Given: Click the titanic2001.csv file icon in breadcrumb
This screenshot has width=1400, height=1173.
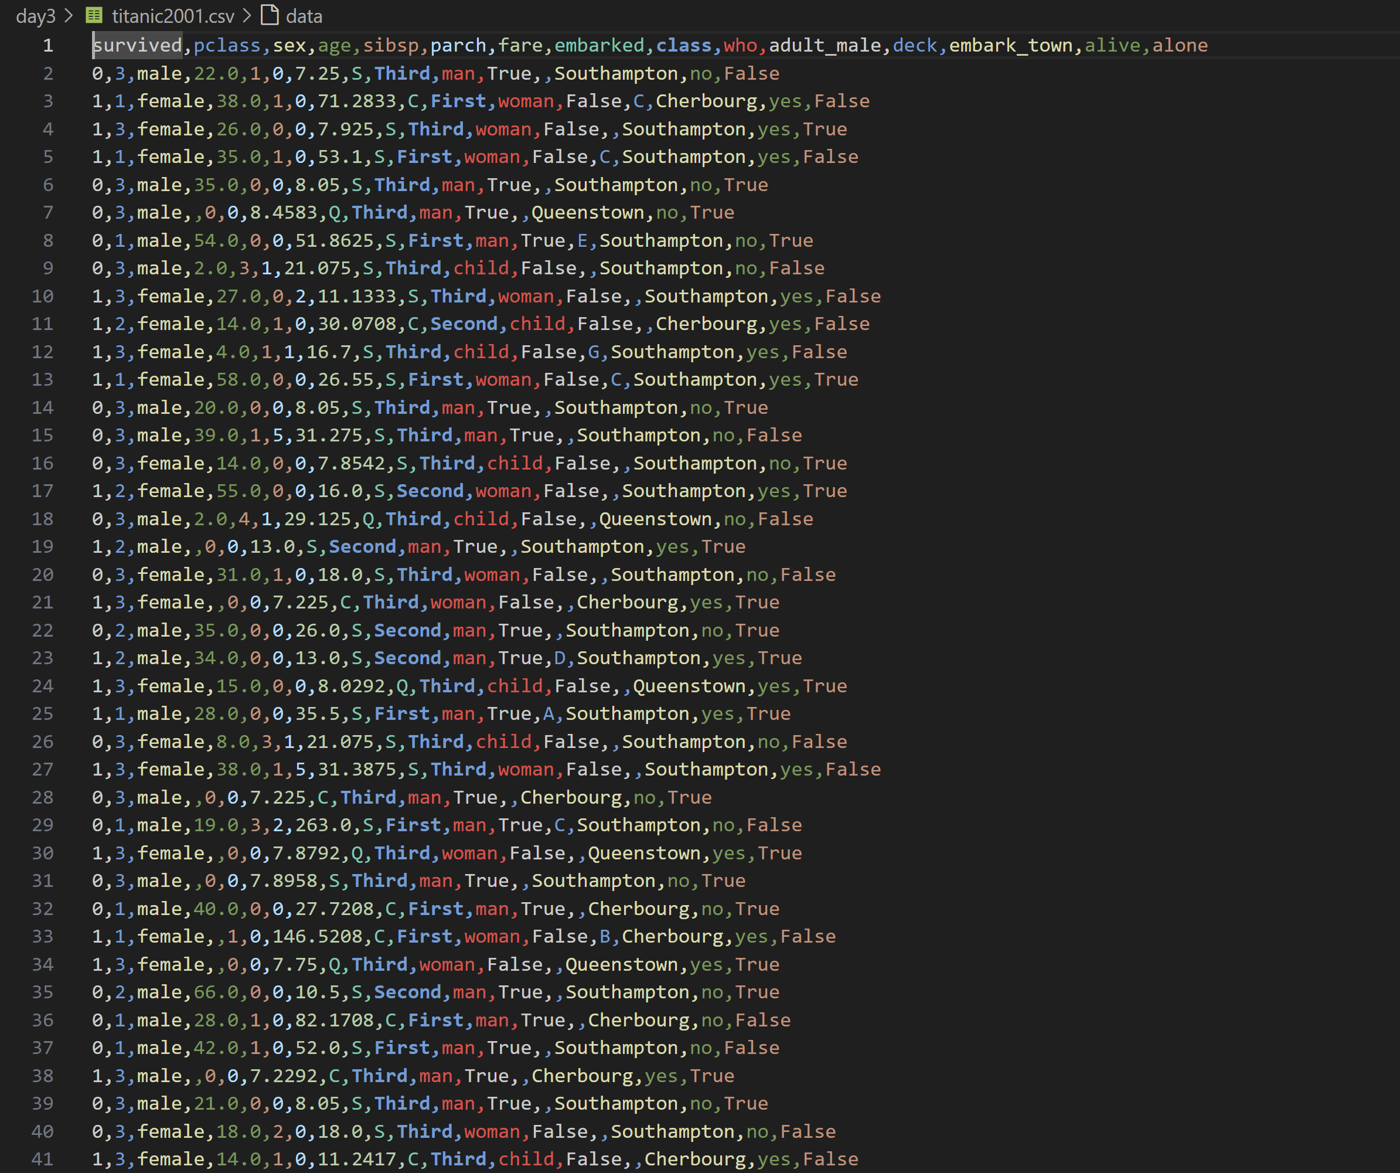Looking at the screenshot, I should click(x=94, y=15).
